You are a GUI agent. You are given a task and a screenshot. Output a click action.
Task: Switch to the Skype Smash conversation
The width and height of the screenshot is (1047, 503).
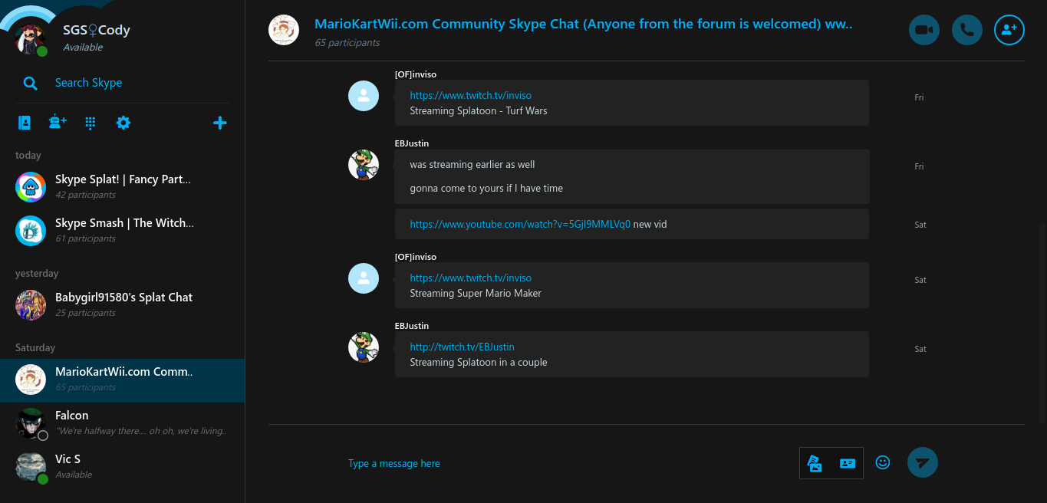[123, 229]
